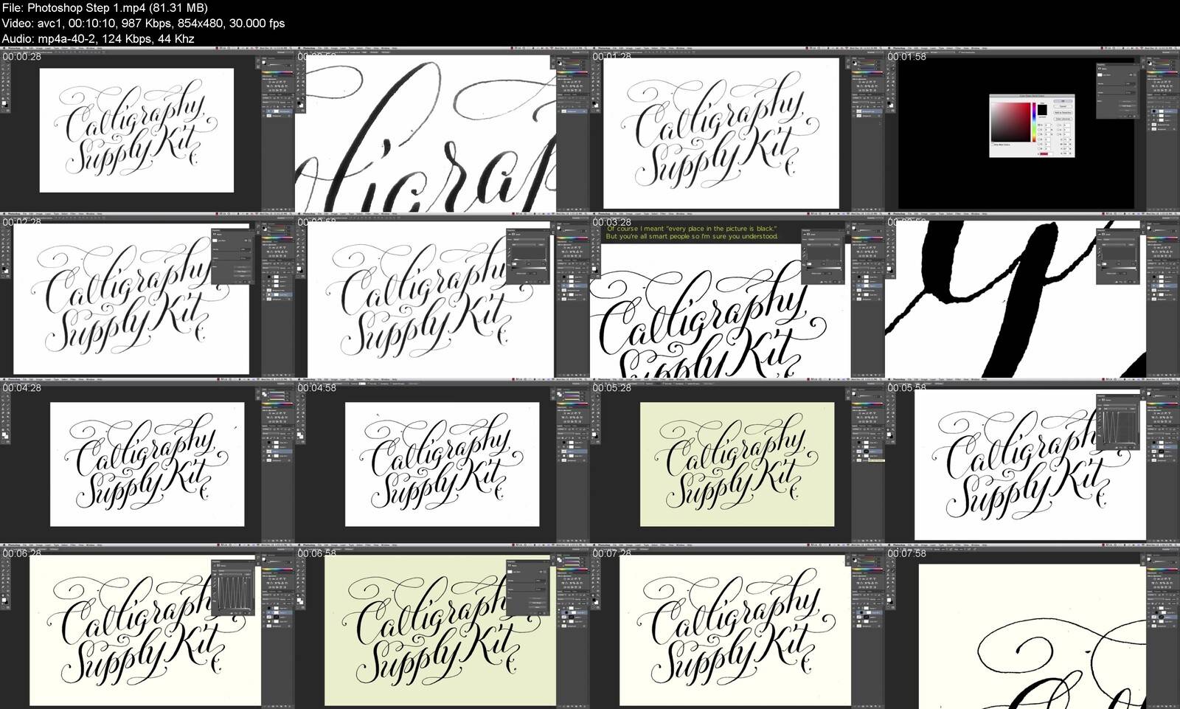The image size is (1180, 709).
Task: Click the 'Video: avc1' info line
Action: tap(143, 23)
